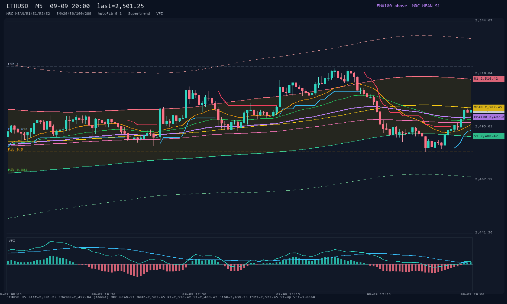
Task: Select the M5 timeframe label in the title
Action: [x=39, y=6]
